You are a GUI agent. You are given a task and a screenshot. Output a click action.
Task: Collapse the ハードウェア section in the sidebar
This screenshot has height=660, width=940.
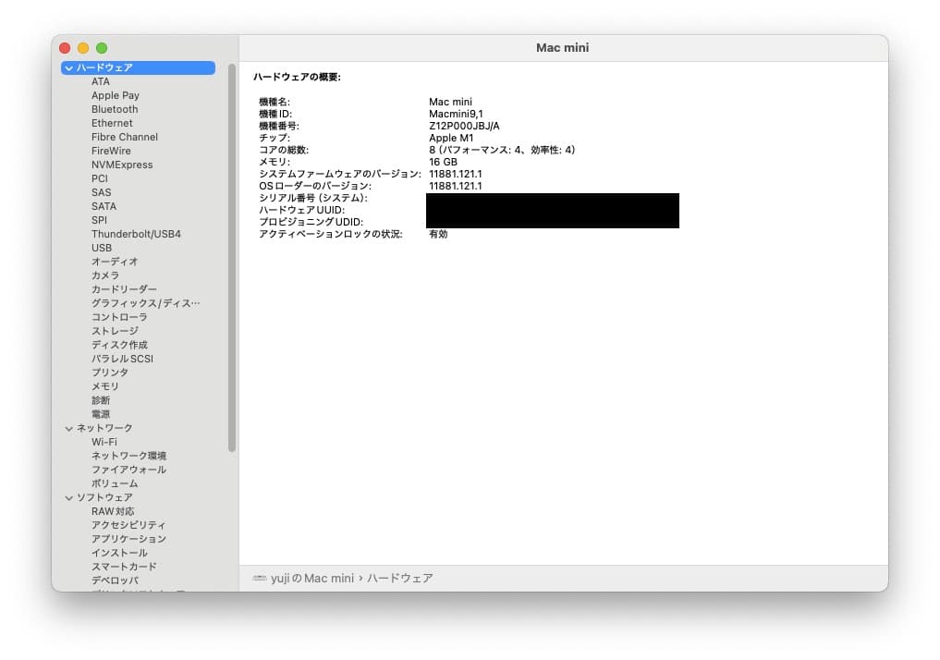click(x=68, y=67)
